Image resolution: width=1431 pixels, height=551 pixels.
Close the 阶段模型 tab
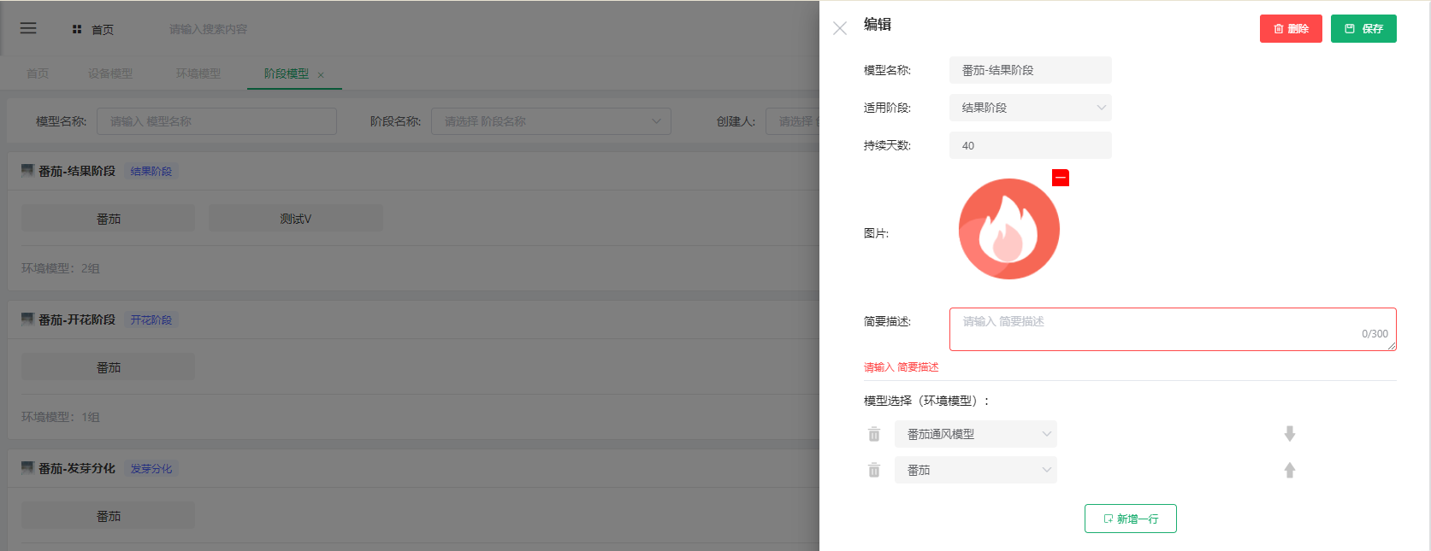[321, 75]
